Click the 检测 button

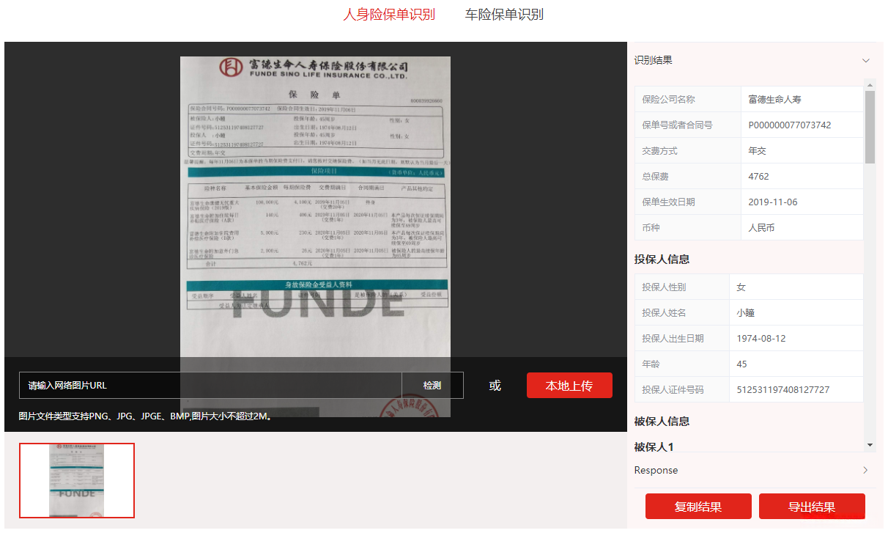[x=432, y=385]
